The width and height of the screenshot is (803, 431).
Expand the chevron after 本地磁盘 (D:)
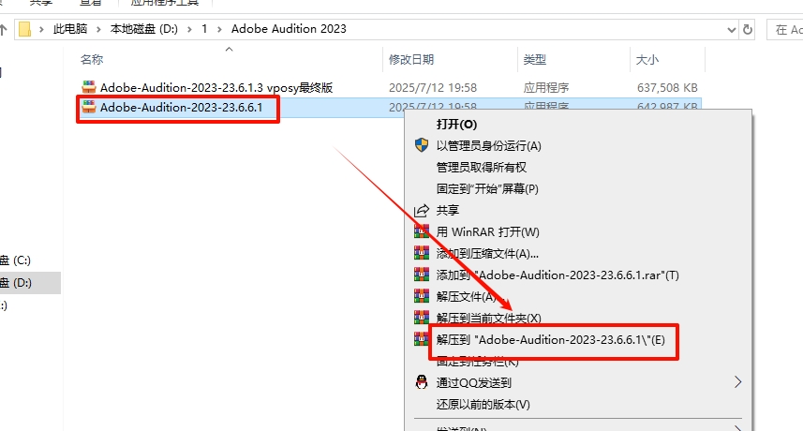(x=189, y=30)
